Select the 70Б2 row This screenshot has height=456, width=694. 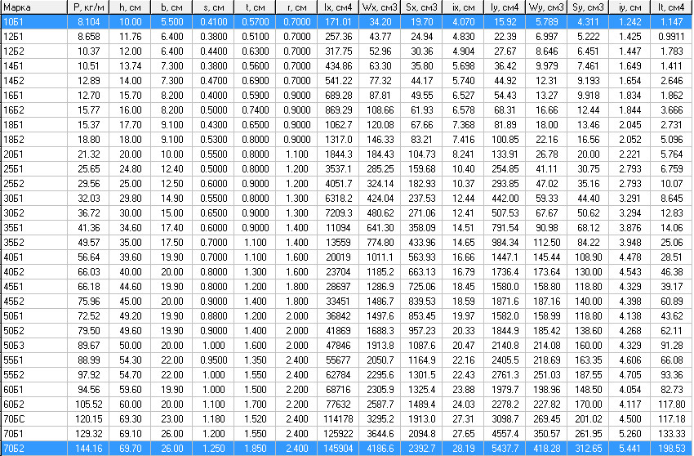pos(346,448)
